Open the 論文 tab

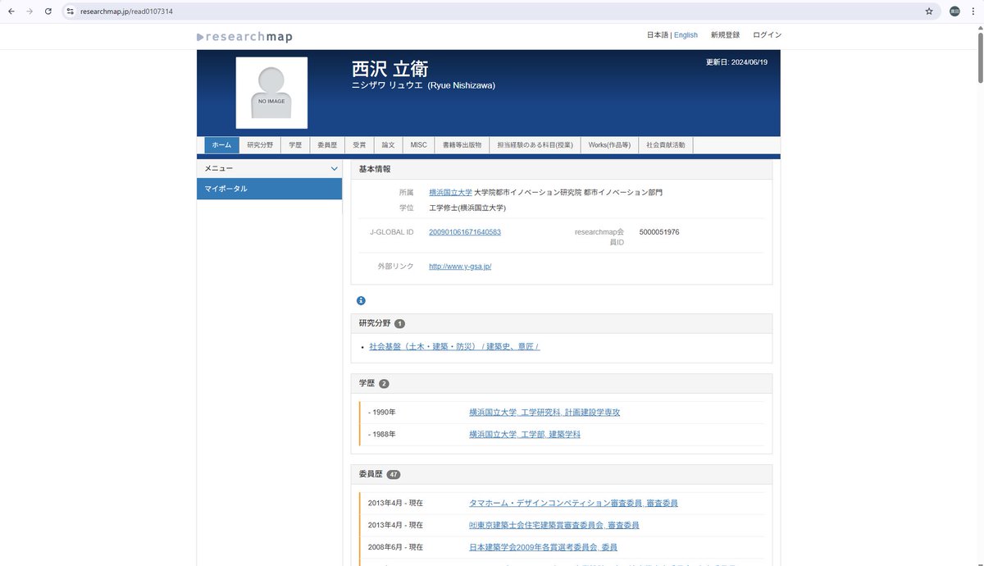click(388, 145)
